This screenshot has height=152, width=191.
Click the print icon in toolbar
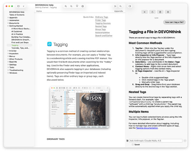(77, 6)
